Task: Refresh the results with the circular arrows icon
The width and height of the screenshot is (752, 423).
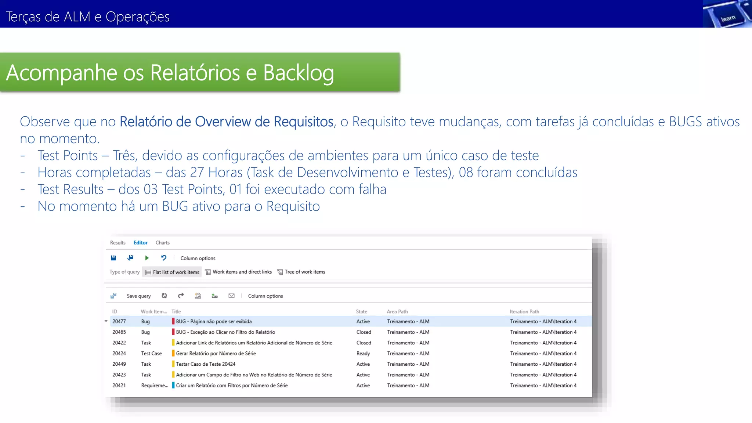Action: point(164,296)
